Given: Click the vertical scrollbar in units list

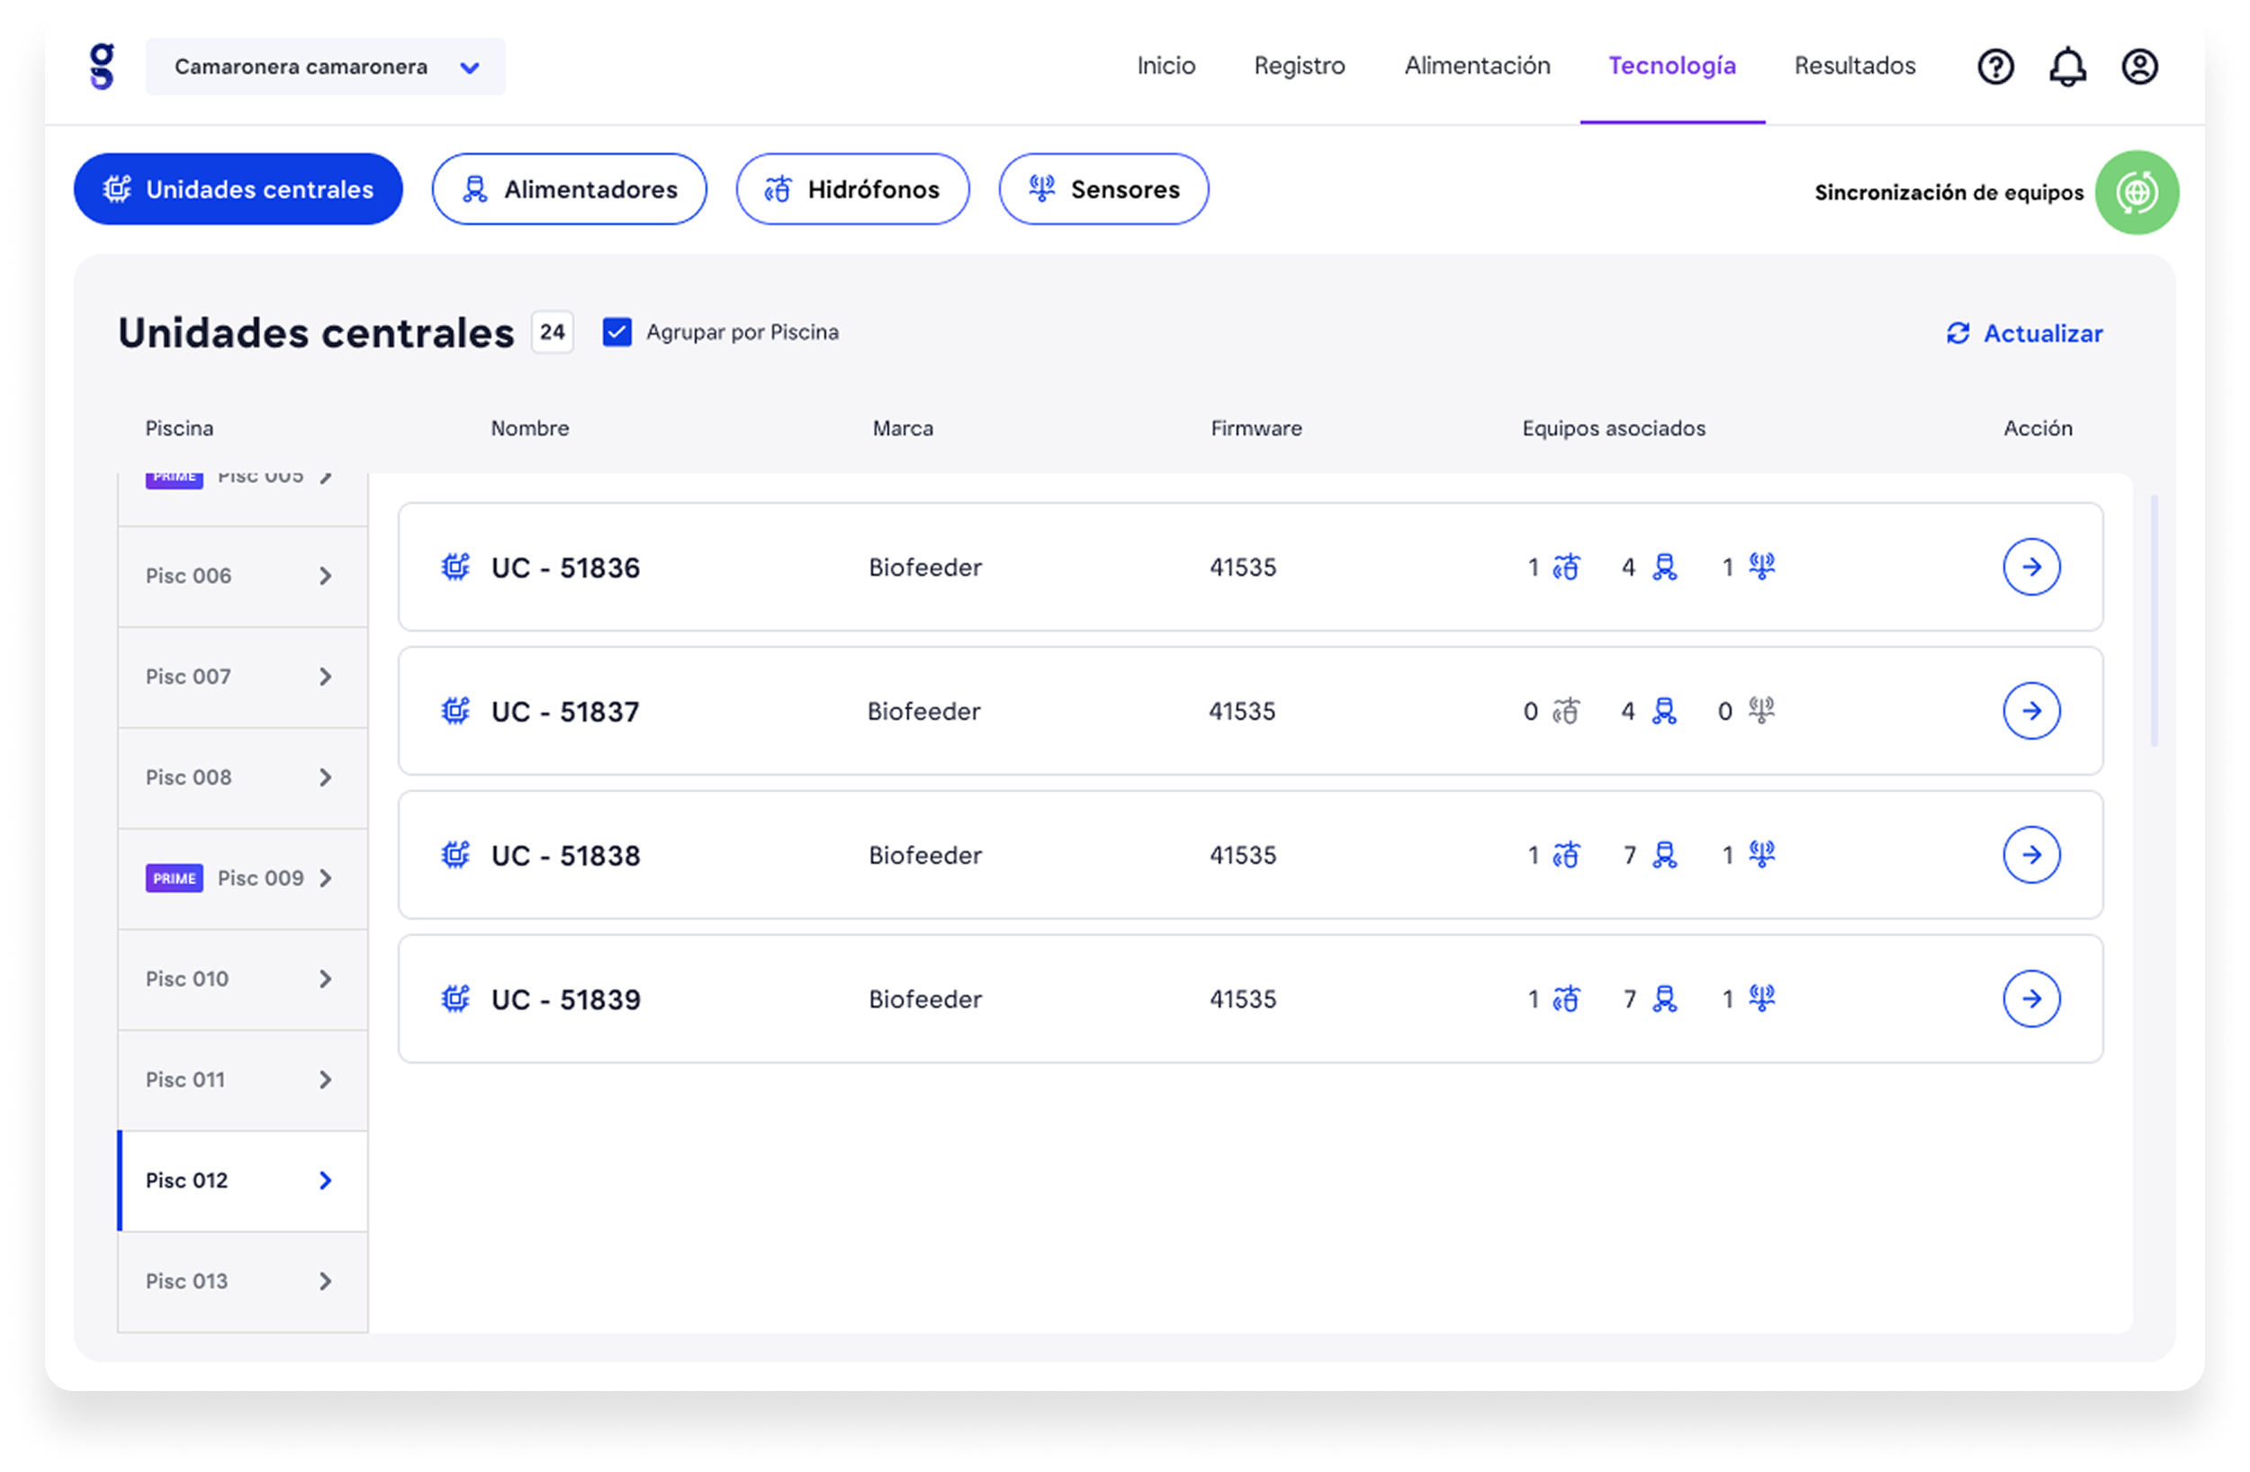Looking at the screenshot, I should [x=2153, y=621].
